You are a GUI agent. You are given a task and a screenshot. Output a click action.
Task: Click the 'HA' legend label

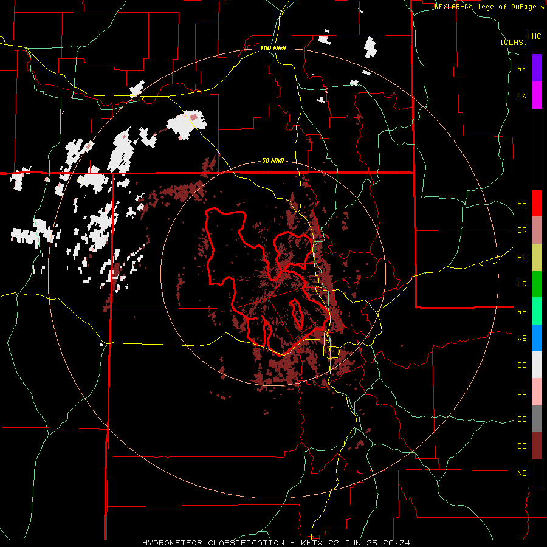521,204
